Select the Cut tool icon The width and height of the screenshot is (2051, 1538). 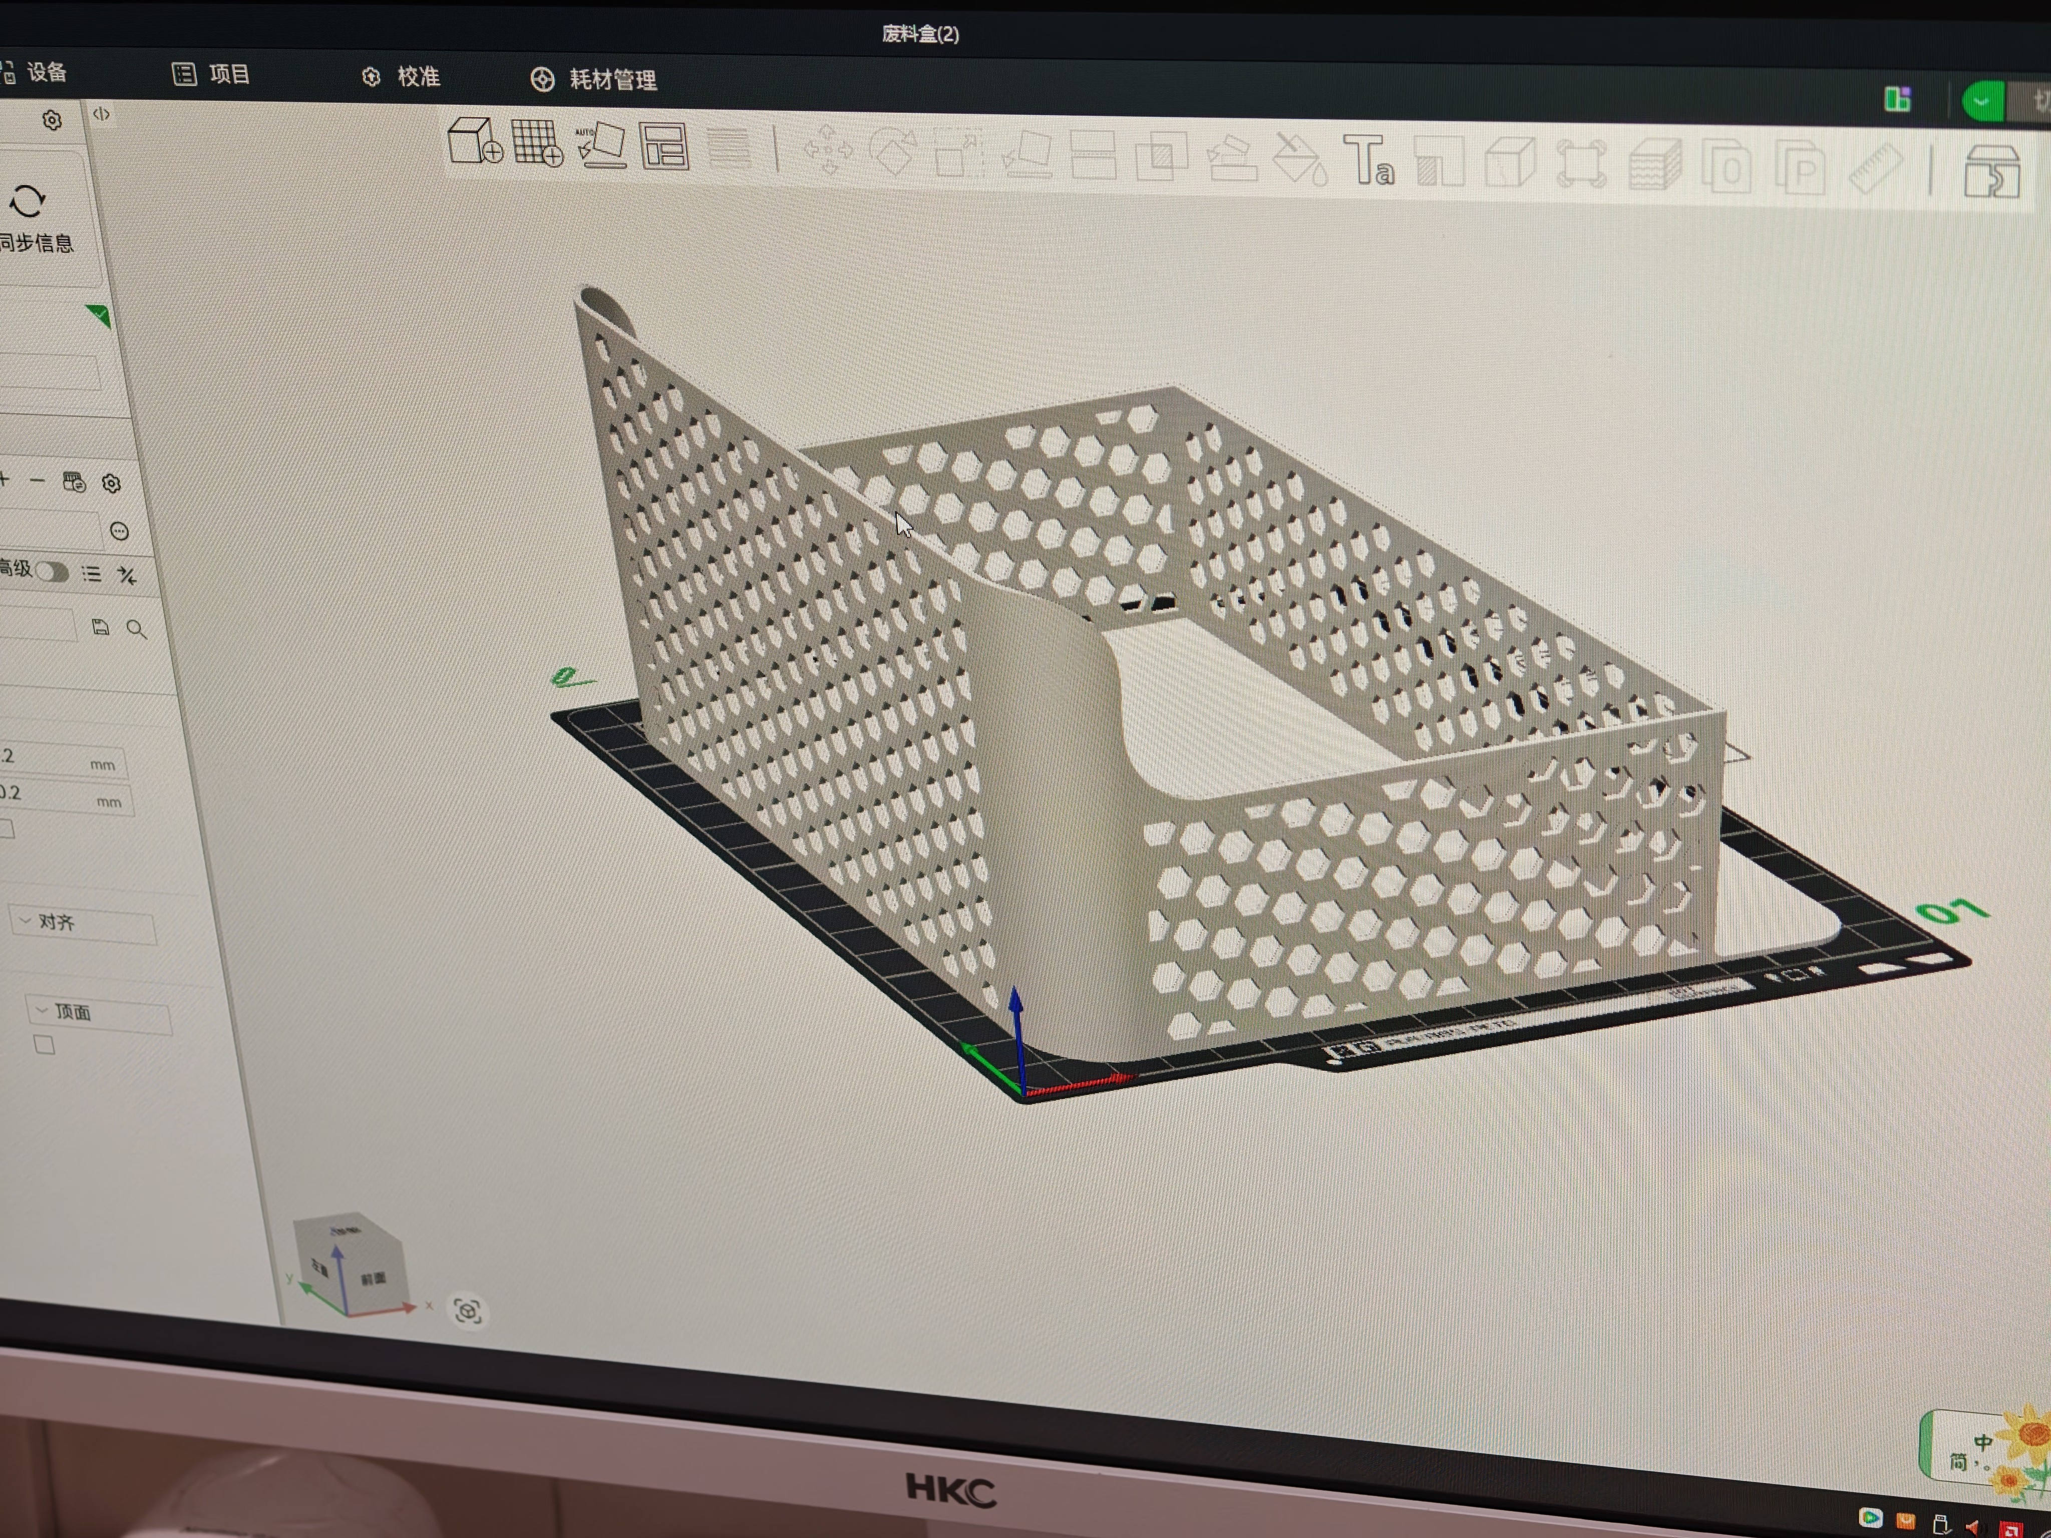coord(1093,156)
